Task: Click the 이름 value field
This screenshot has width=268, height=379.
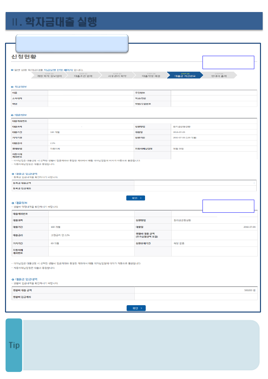Action: pyautogui.click(x=90, y=93)
